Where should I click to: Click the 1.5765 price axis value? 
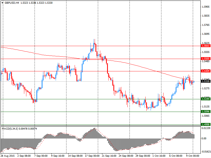pos(206,25)
